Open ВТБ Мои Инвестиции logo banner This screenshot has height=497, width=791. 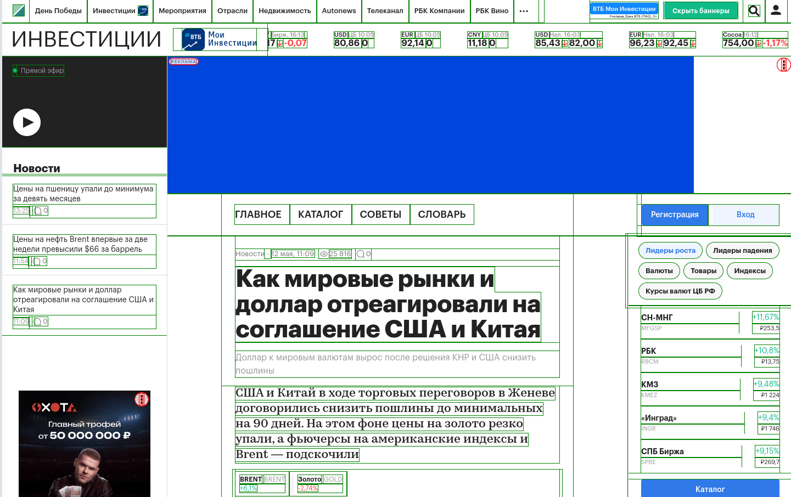point(220,39)
